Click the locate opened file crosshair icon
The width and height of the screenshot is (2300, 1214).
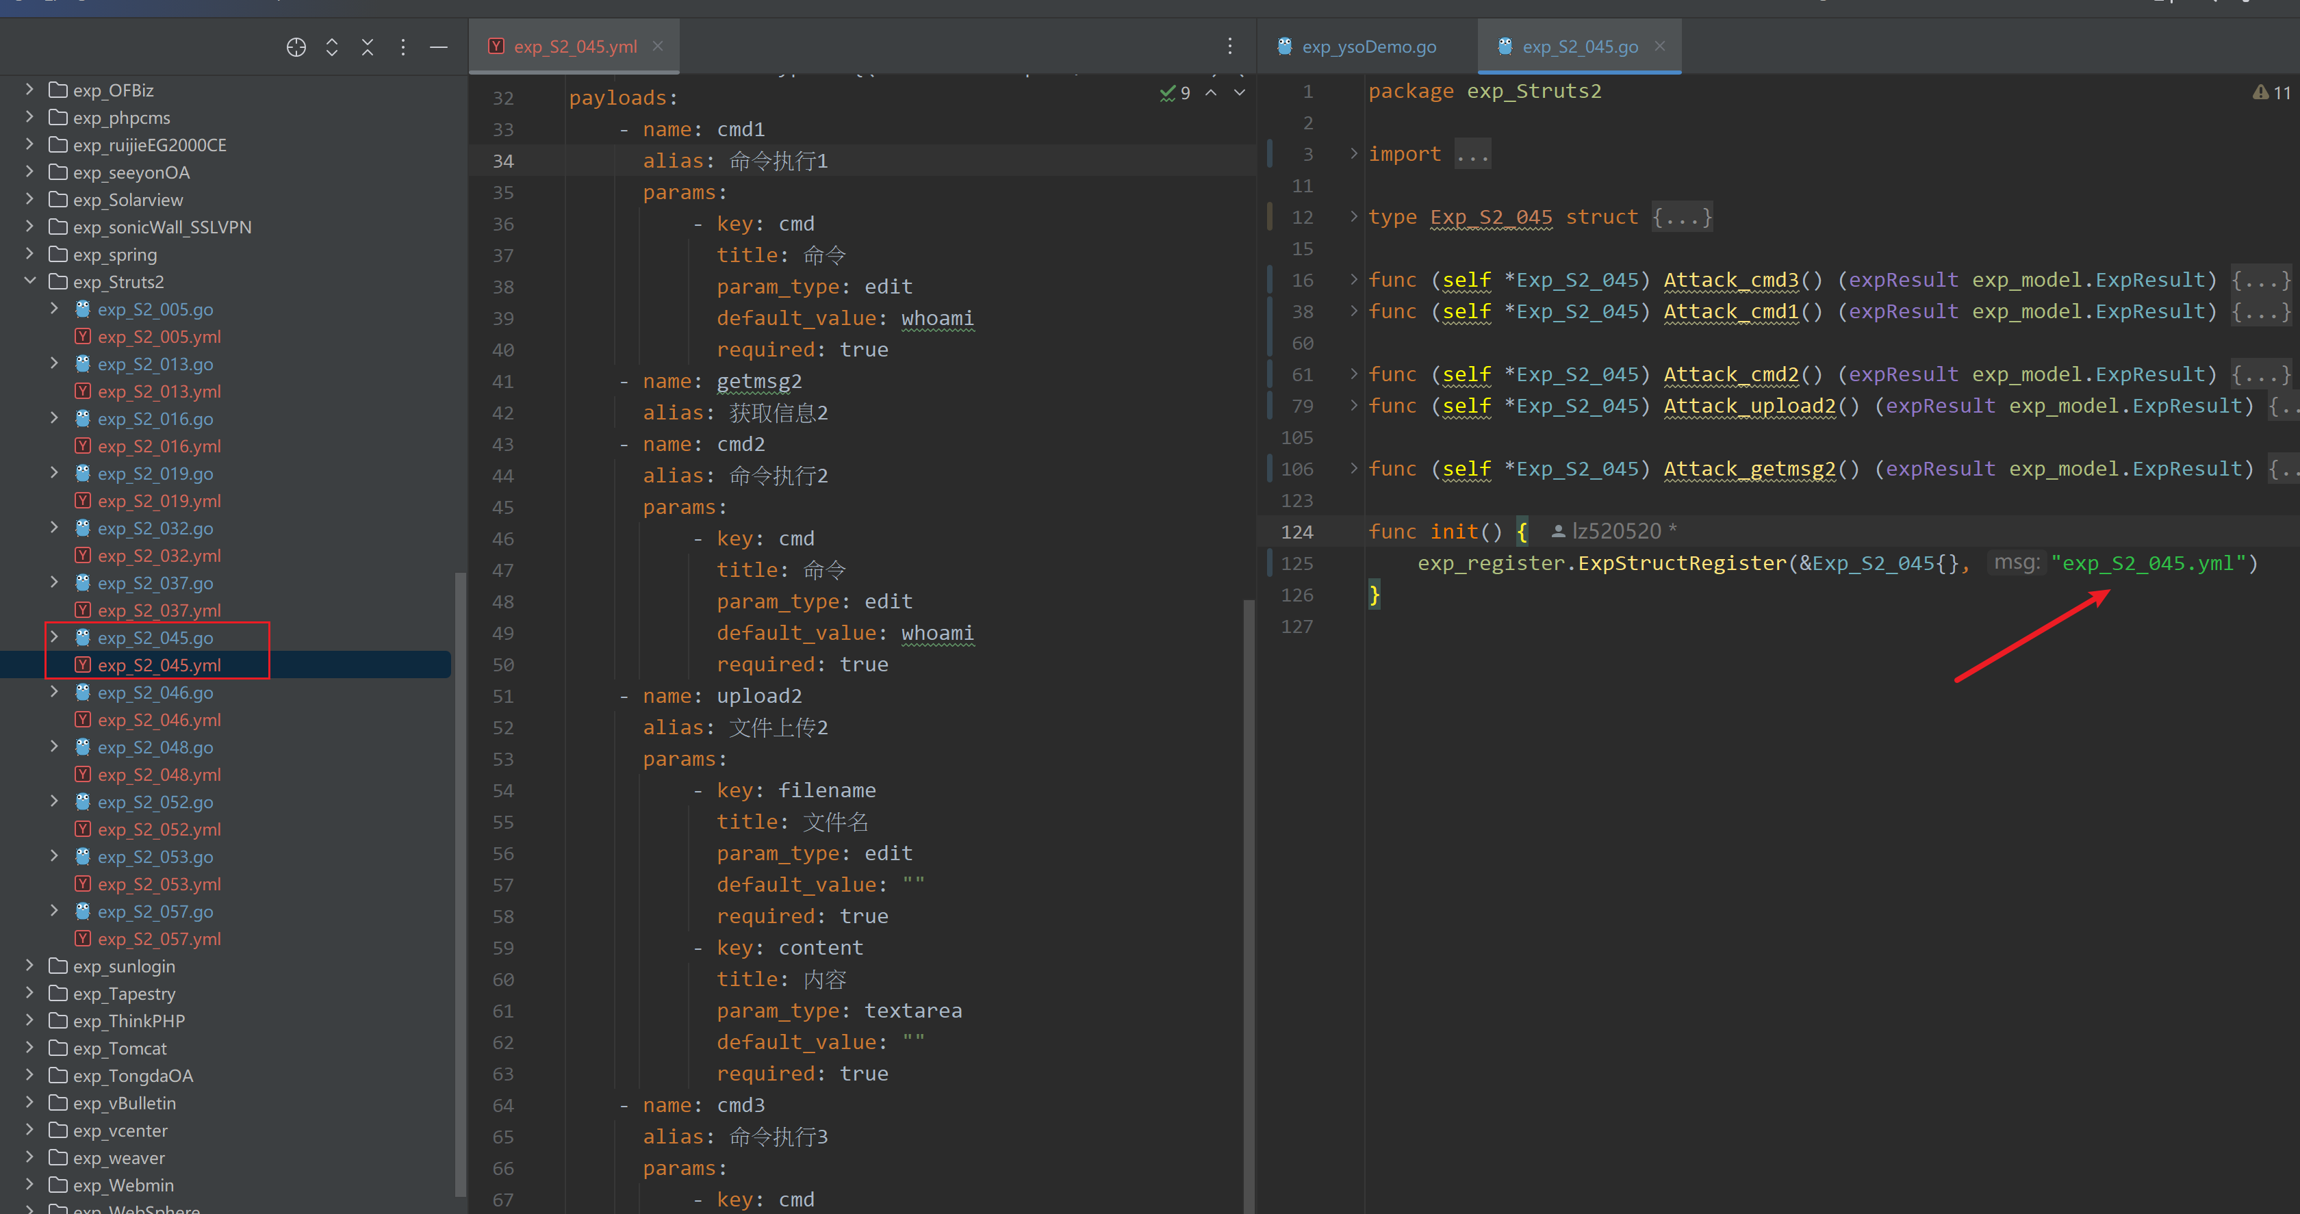coord(296,47)
